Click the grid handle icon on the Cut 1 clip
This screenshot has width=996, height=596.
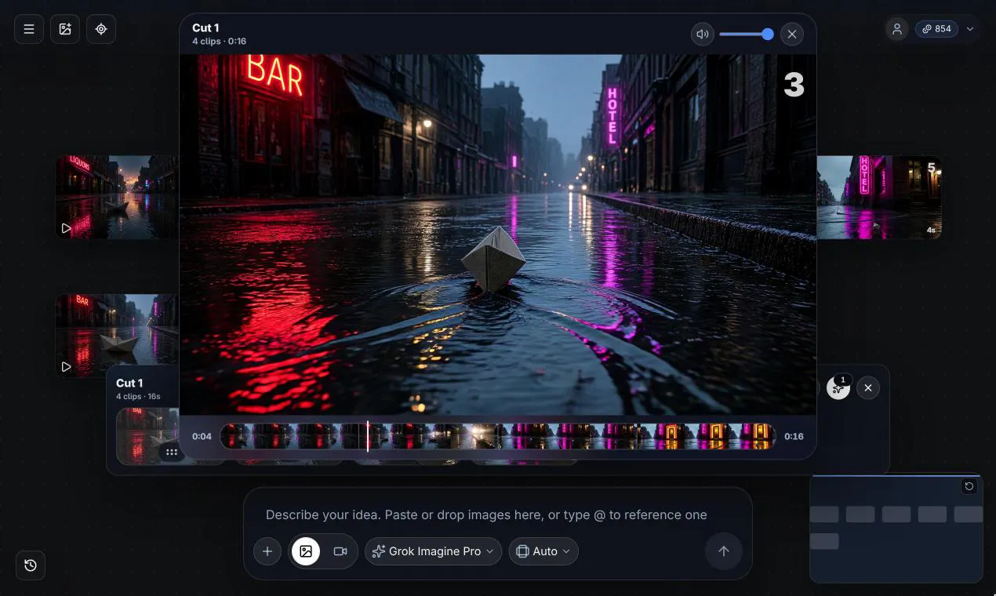172,452
